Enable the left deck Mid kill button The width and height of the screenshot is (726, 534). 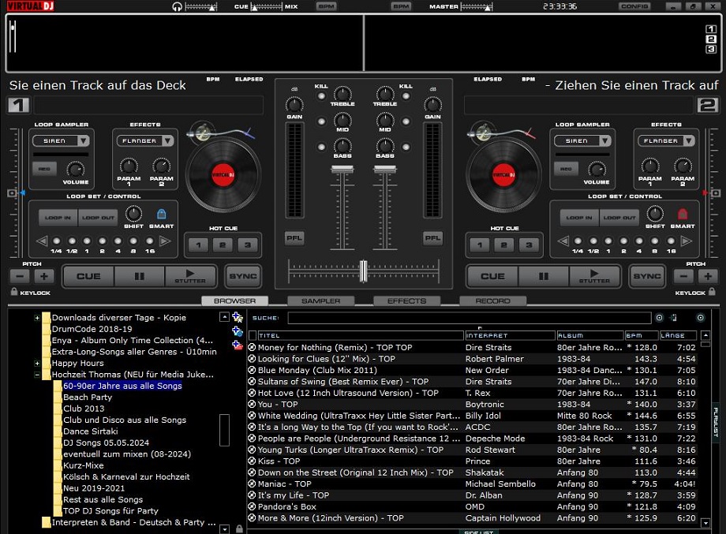coord(321,121)
